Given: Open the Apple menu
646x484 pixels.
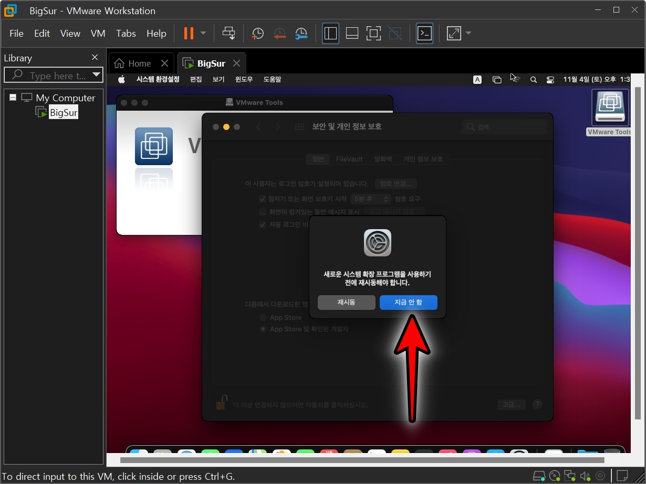Looking at the screenshot, I should [121, 79].
